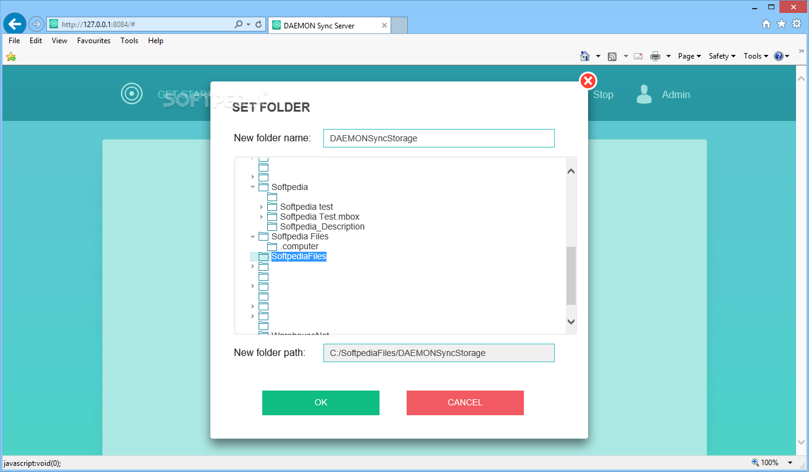
Task: Select the Softpedia folder label
Action: 289,187
